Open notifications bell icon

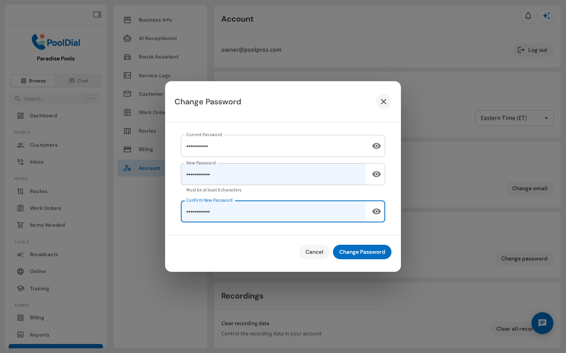[x=528, y=16]
